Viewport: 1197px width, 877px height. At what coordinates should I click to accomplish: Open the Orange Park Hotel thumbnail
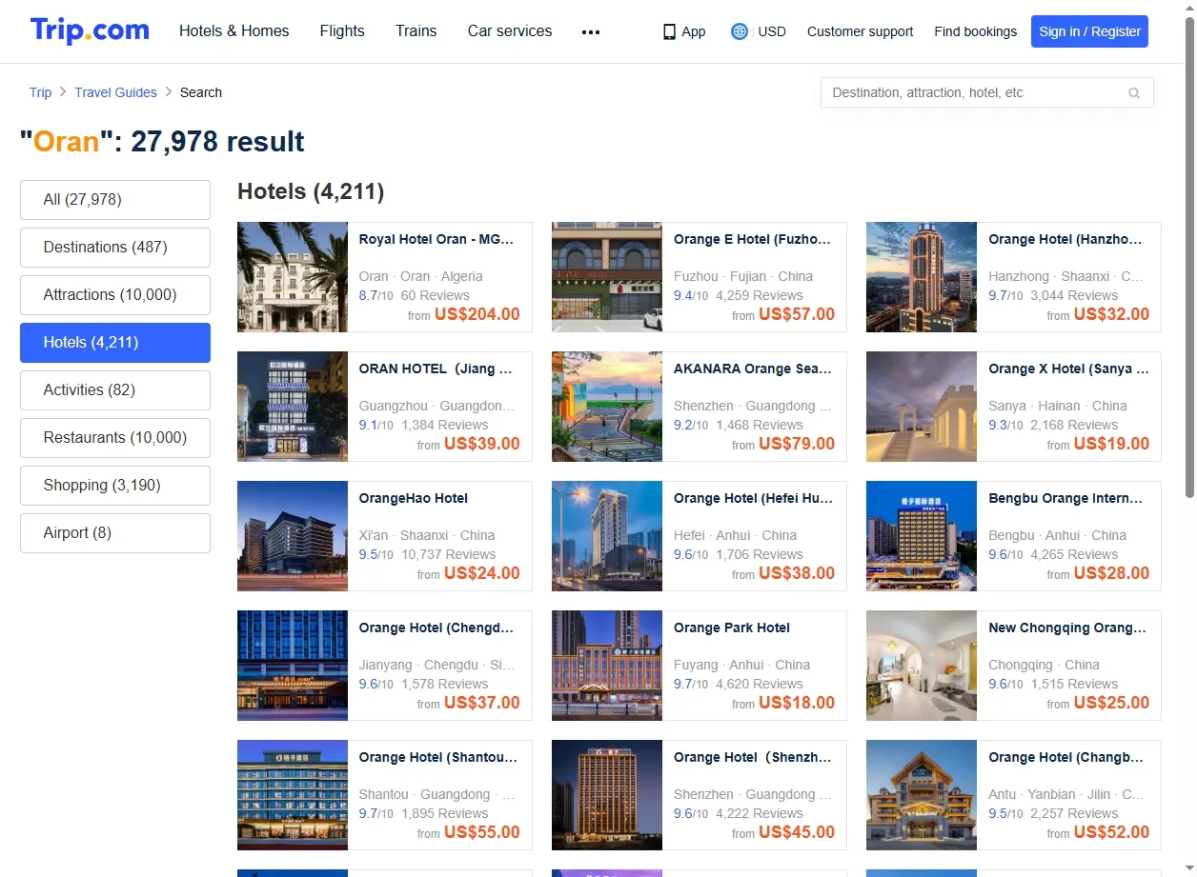607,666
